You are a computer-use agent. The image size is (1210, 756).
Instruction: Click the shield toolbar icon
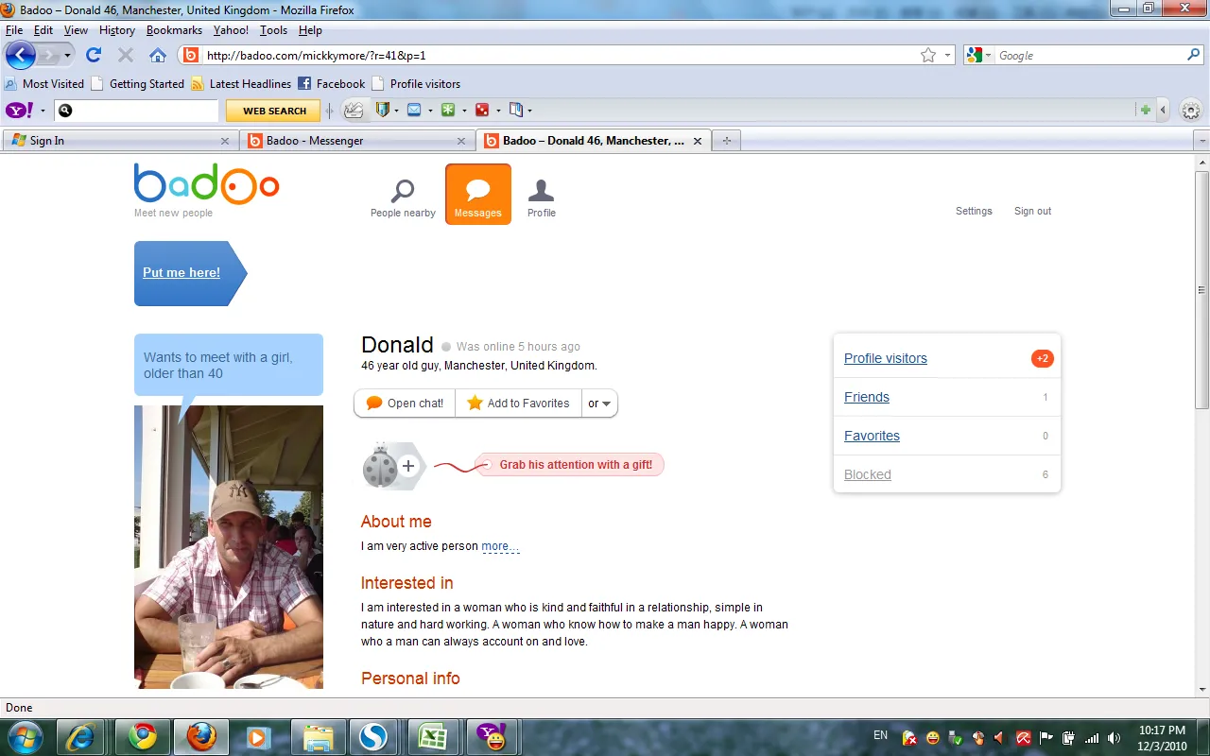click(x=382, y=111)
